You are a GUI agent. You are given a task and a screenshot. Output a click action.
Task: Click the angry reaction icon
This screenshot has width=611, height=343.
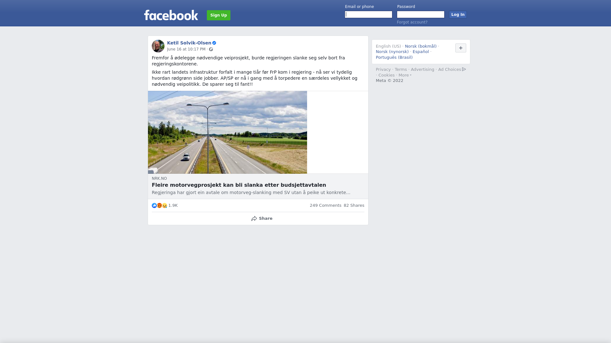click(159, 205)
